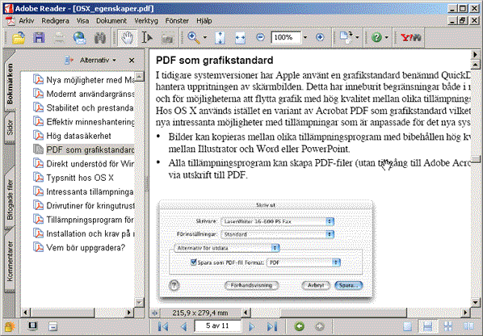This screenshot has width=483, height=336.
Task: Switch to the Sidor tab
Action: point(10,128)
